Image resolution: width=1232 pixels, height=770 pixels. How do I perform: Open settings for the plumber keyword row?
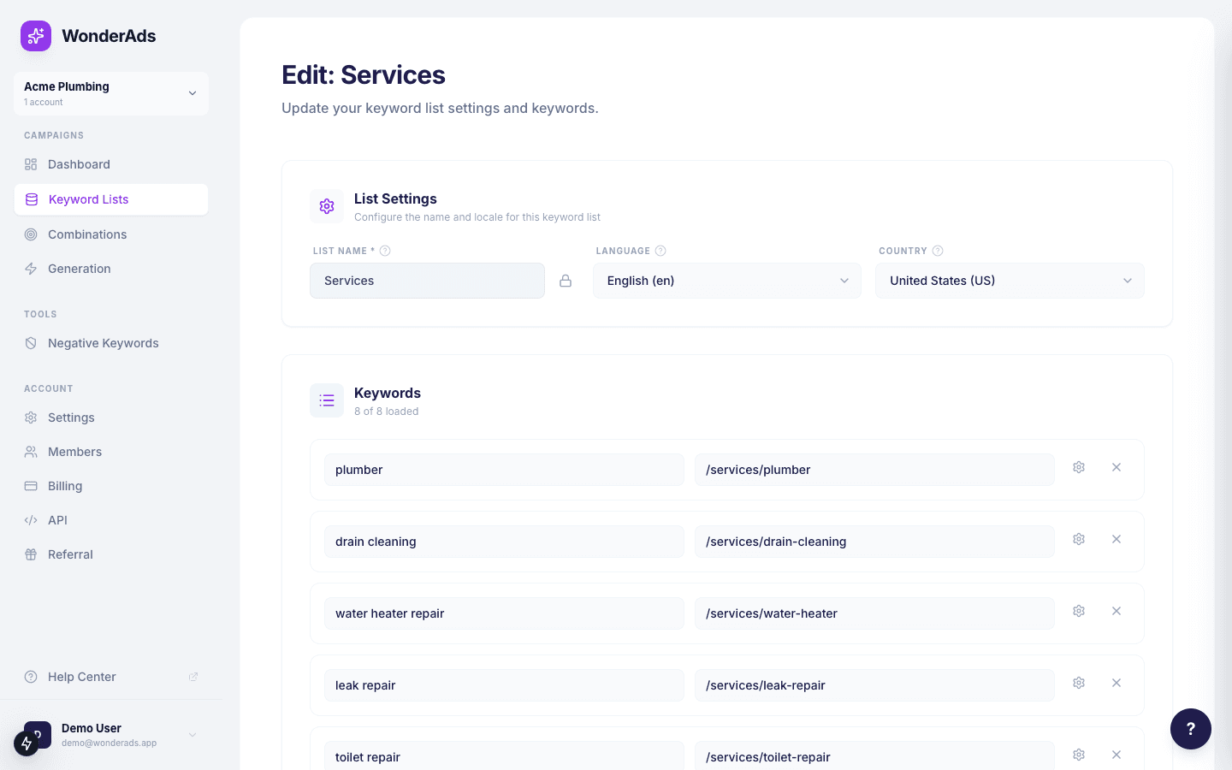[1079, 467]
